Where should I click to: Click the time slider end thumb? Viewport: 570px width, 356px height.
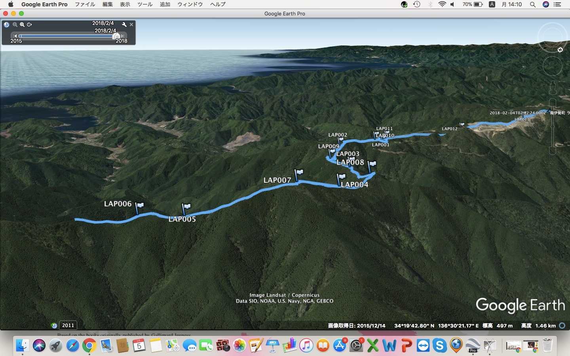(116, 36)
